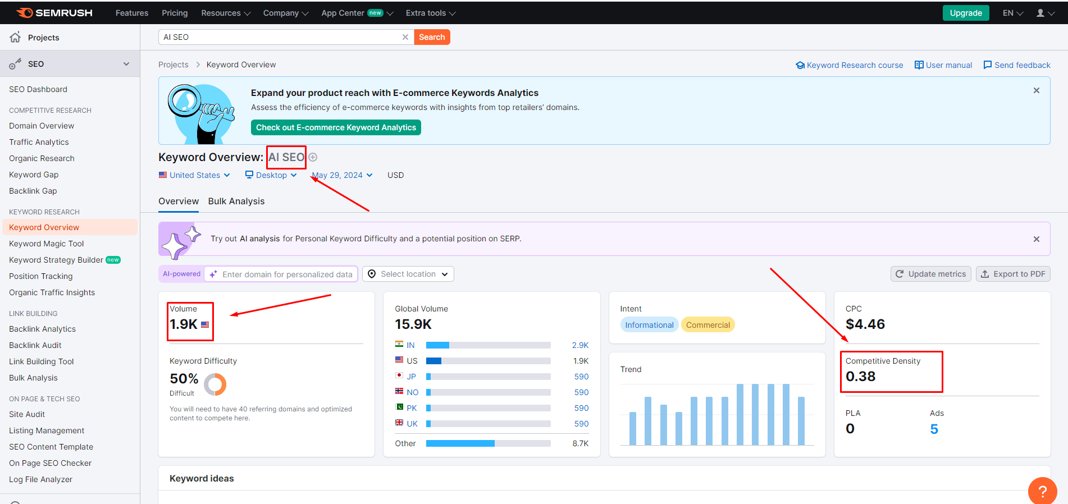Click the AI analysis link in banner

point(260,239)
